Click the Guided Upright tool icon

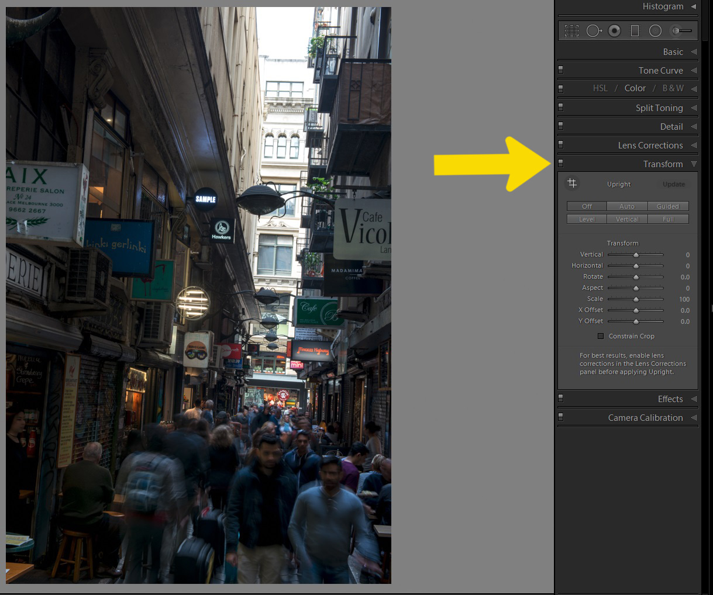pyautogui.click(x=572, y=184)
